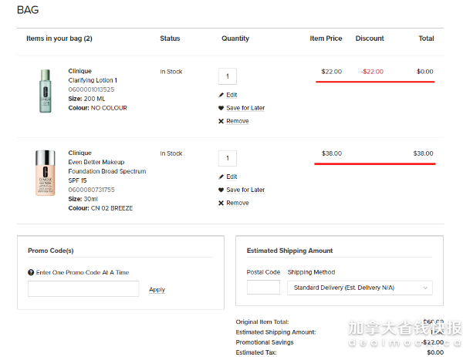The height and width of the screenshot is (357, 463).
Task: Remove Even Better Makeup foundation from bag
Action: (238, 203)
